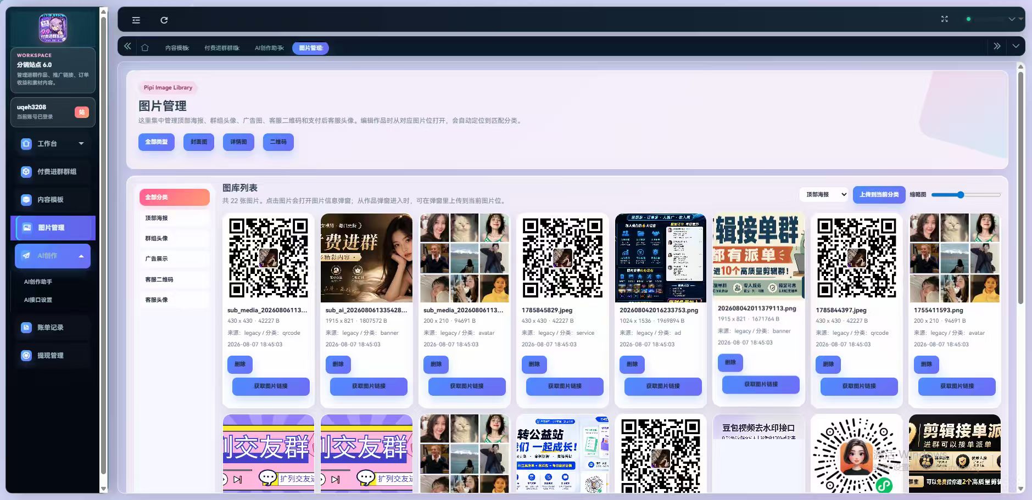Select 客服二维码 category
Viewport: 1032px width, 500px height.
click(x=174, y=280)
